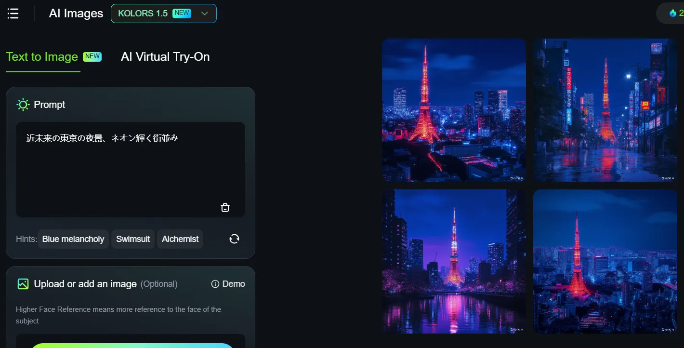
Task: Click the info icon beside Demo
Action: pyautogui.click(x=215, y=284)
